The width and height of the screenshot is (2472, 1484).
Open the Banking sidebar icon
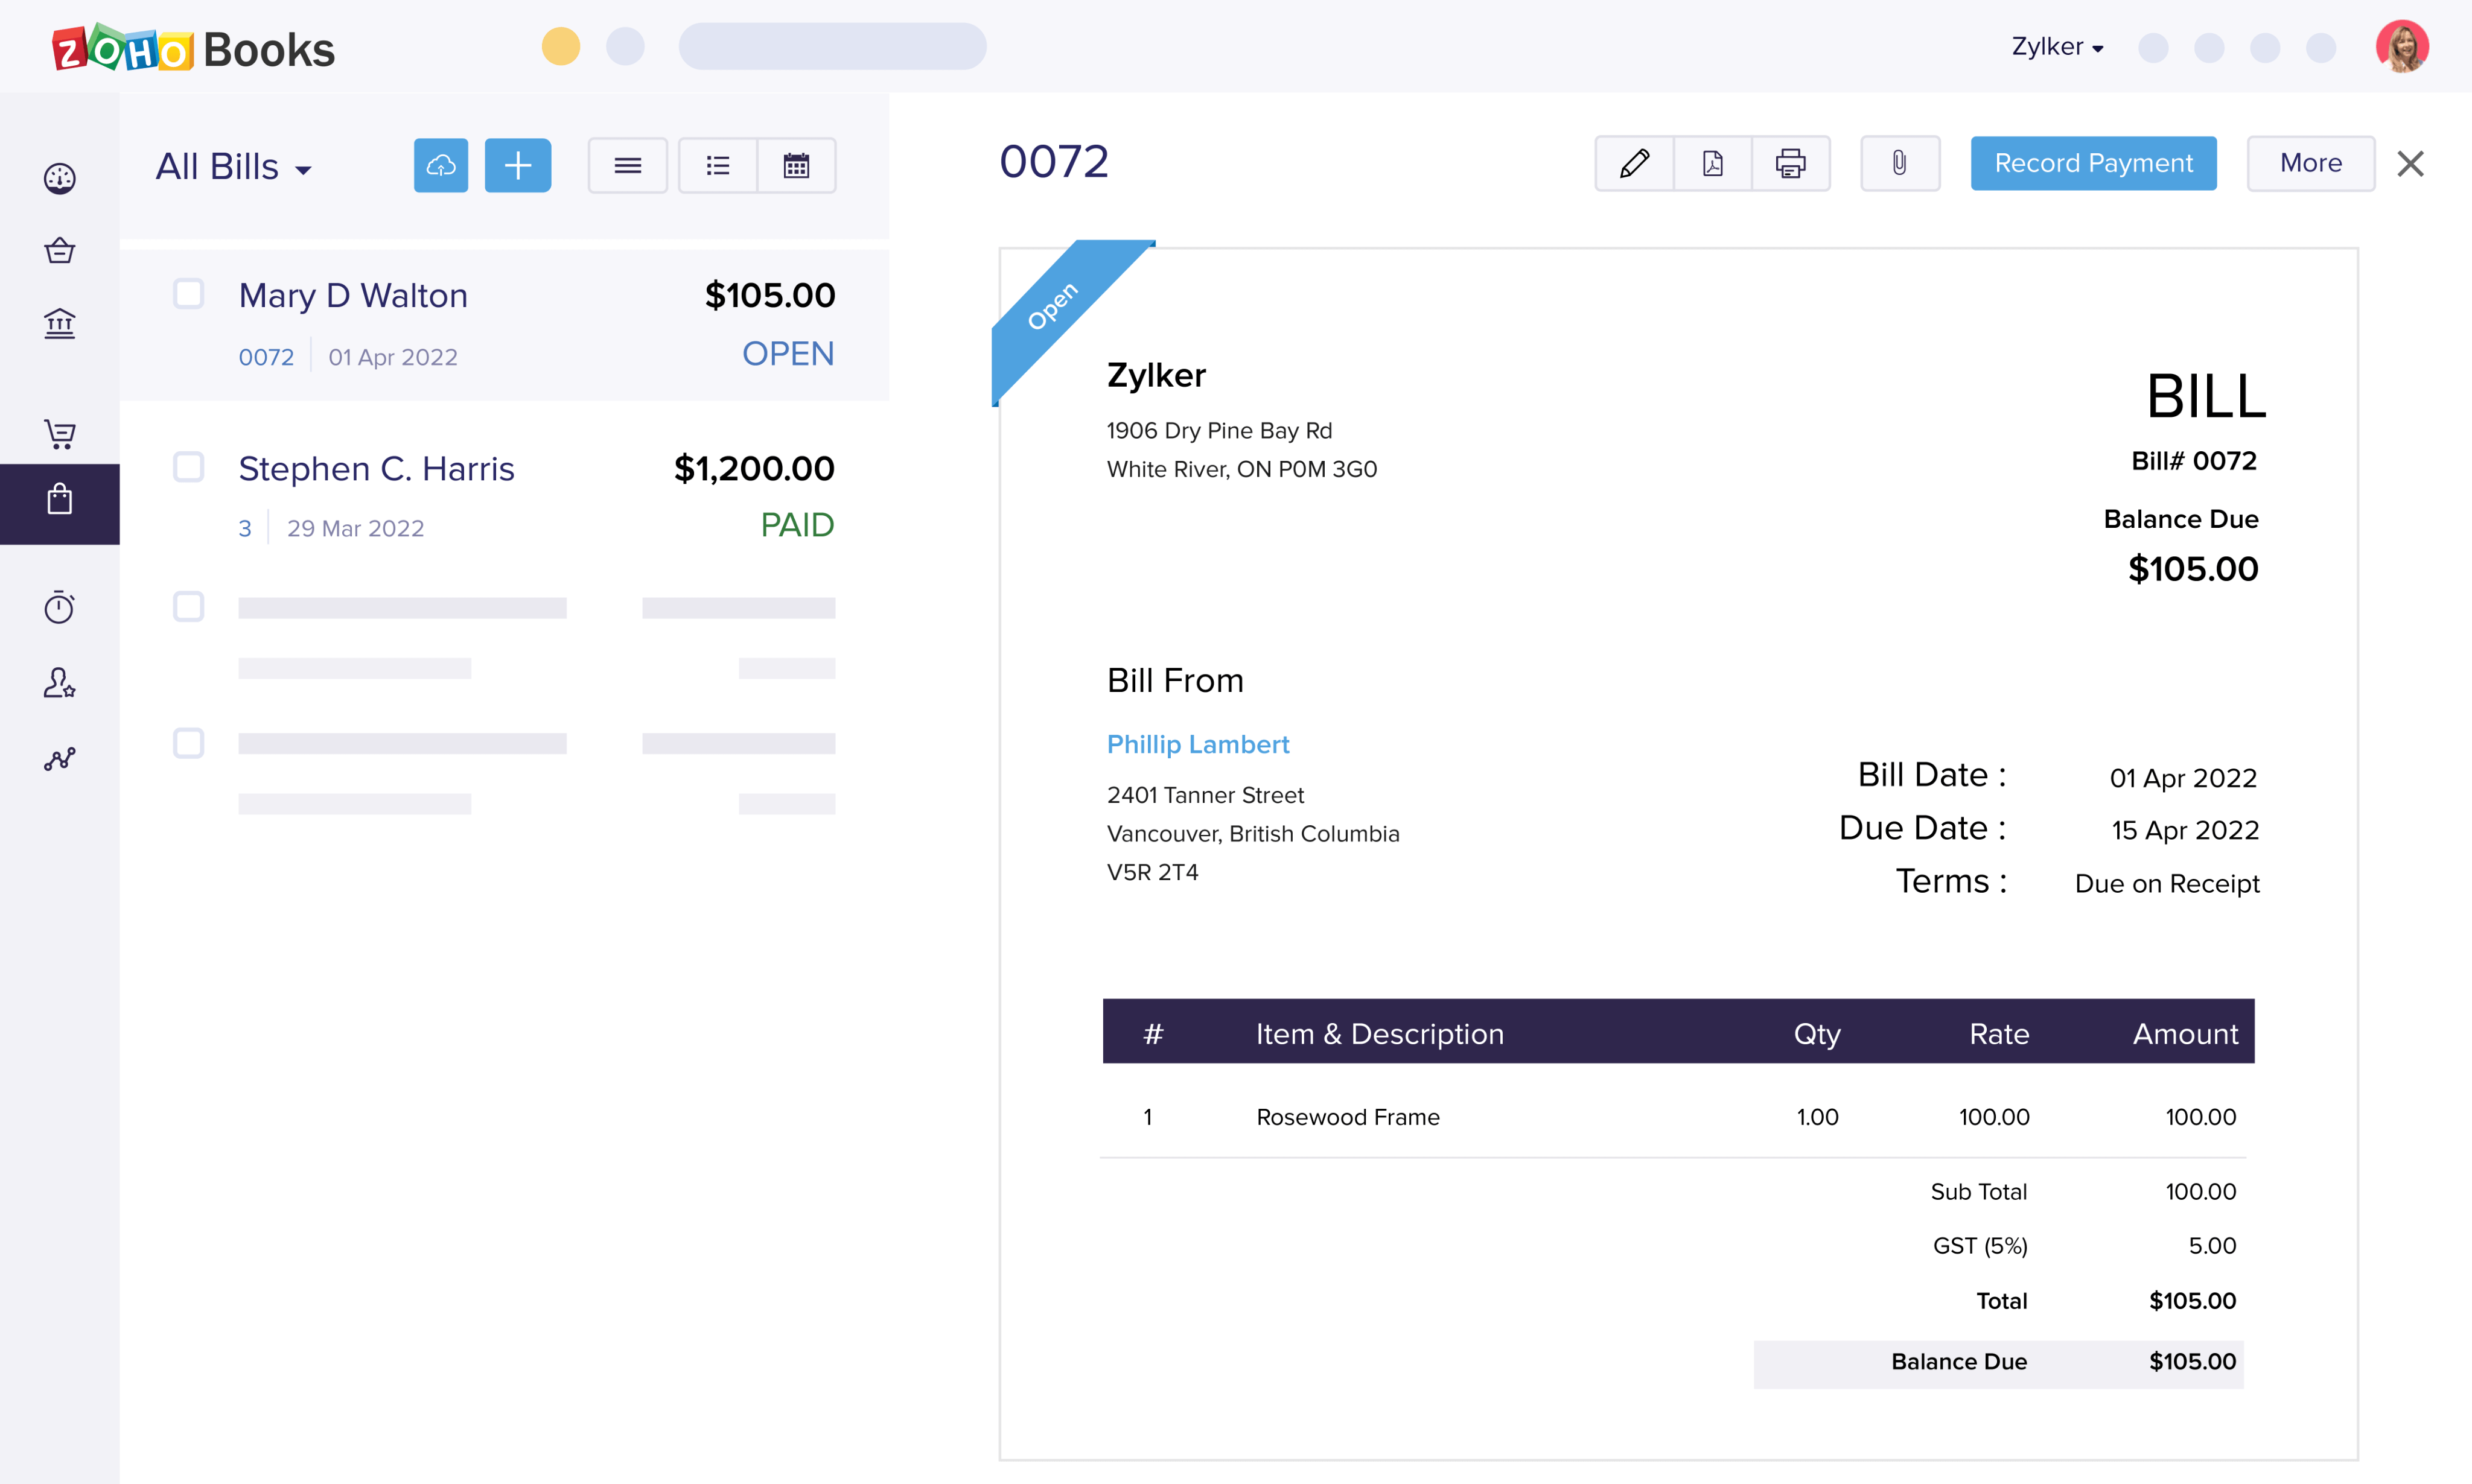pyautogui.click(x=59, y=323)
